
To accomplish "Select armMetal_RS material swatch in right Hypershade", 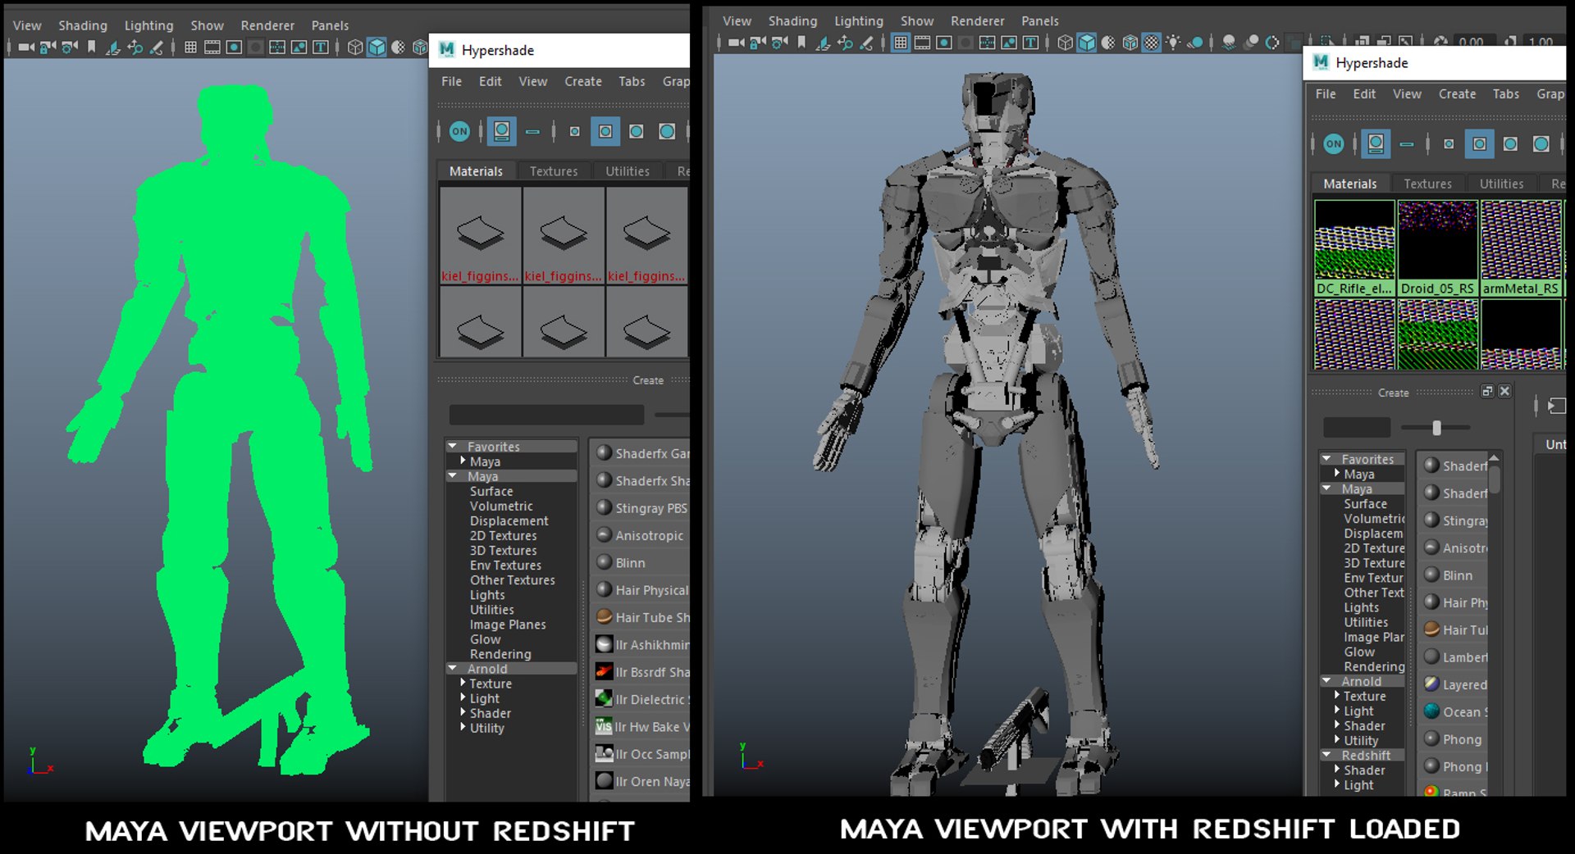I will (x=1521, y=248).
